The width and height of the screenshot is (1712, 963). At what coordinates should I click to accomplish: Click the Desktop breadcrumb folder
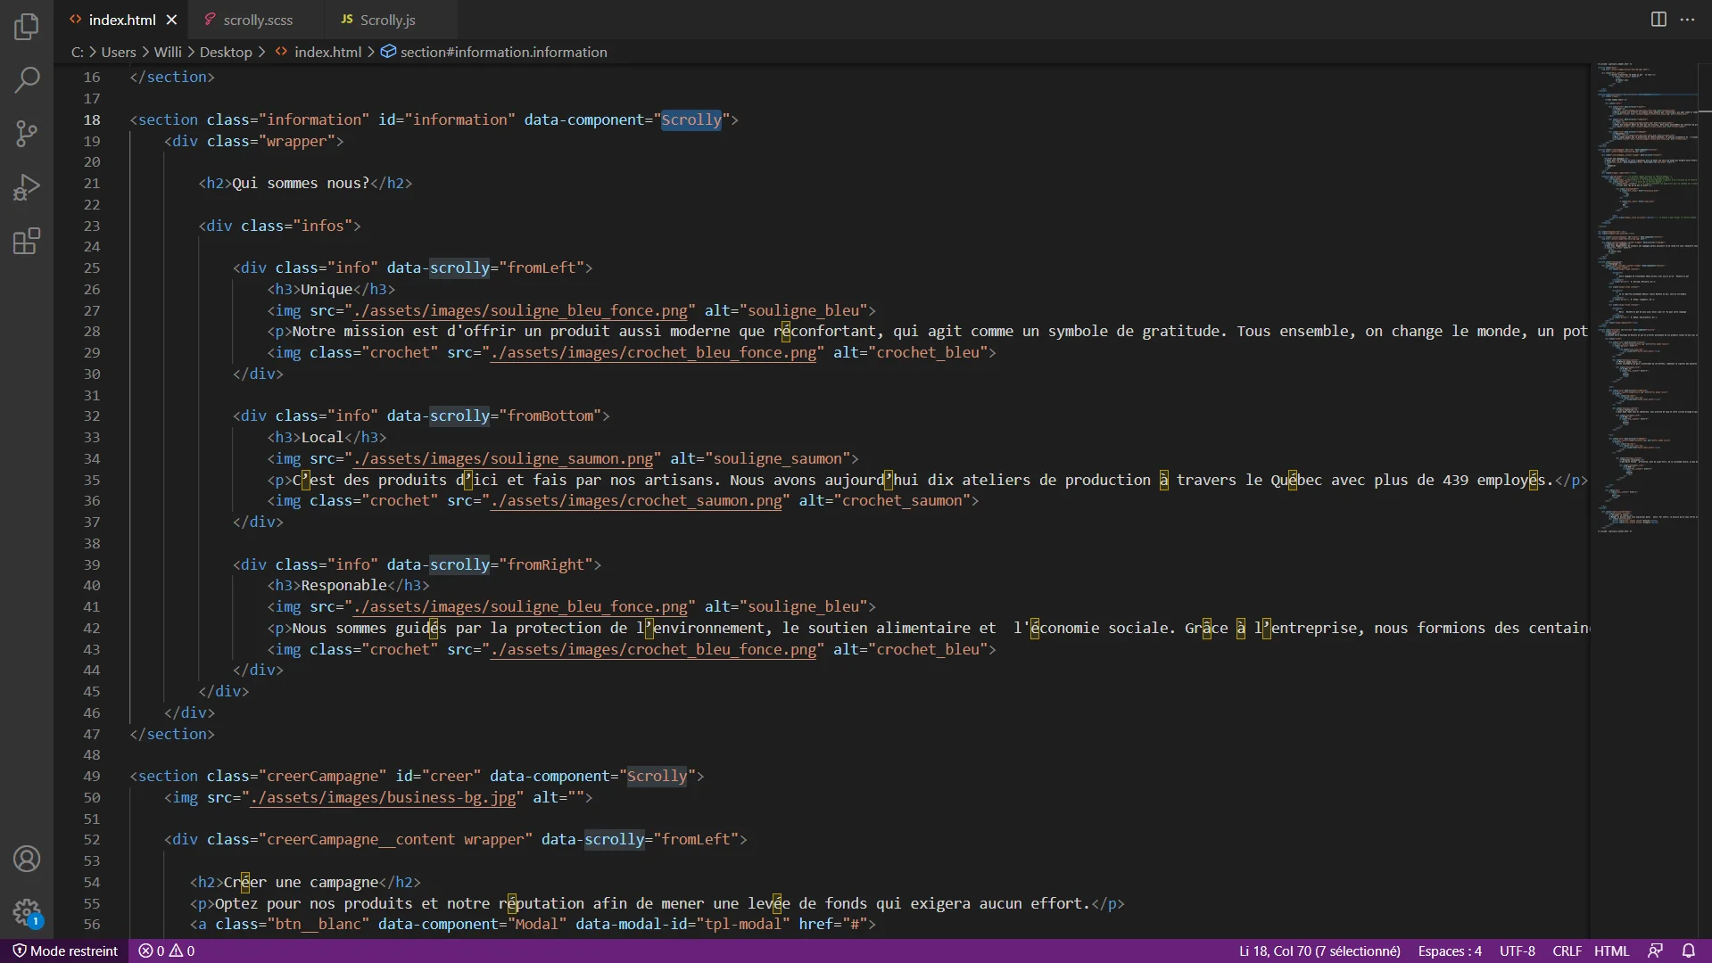pyautogui.click(x=226, y=52)
